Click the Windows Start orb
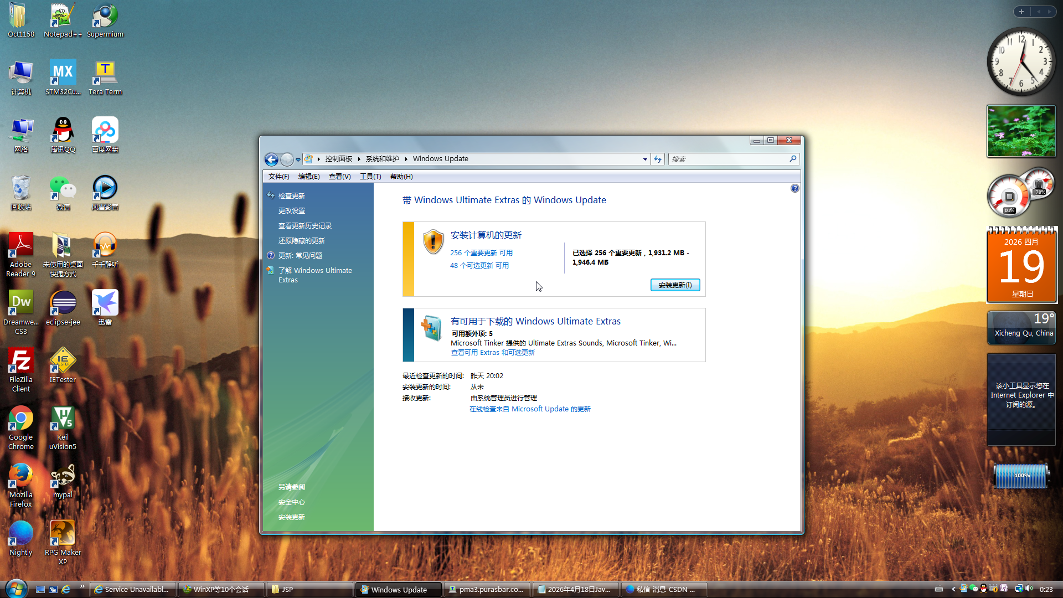 click(16, 588)
